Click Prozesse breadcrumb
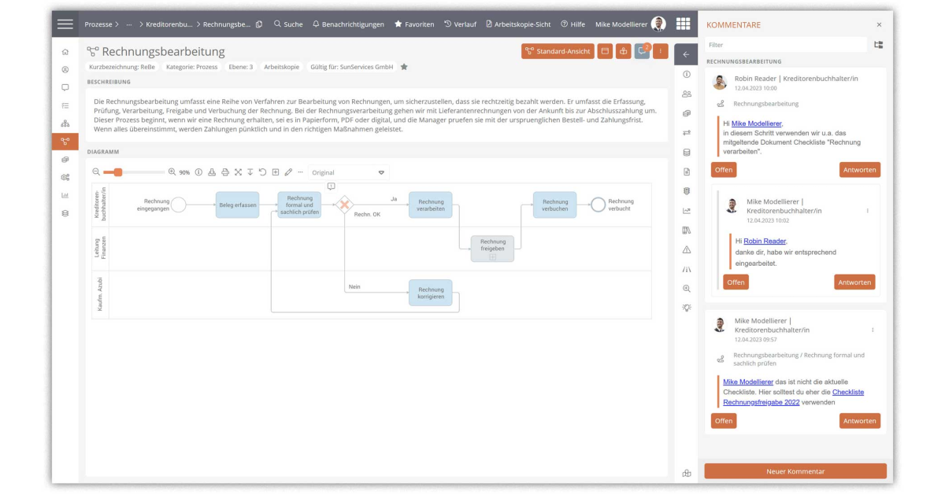Image resolution: width=945 pixels, height=494 pixels. pyautogui.click(x=99, y=24)
